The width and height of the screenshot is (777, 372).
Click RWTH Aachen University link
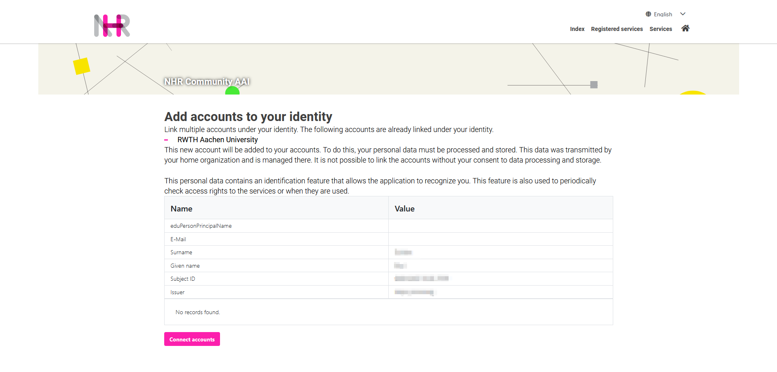coord(217,140)
